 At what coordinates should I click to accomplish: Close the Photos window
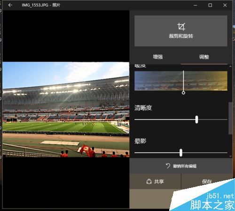[225, 5]
